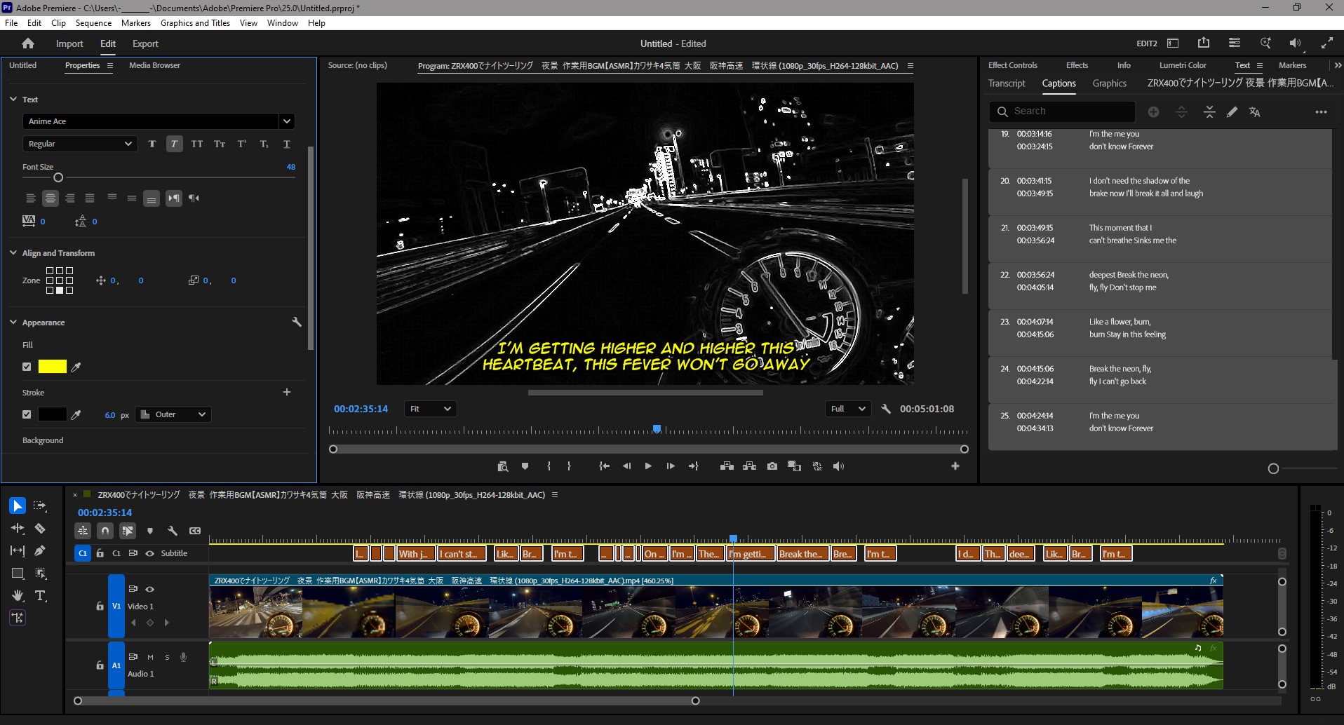
Task: Switch to the Effect Controls tab
Action: coord(1012,65)
